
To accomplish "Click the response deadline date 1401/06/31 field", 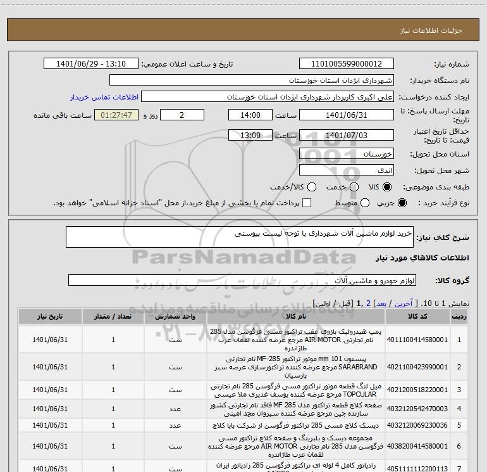I will (x=347, y=115).
